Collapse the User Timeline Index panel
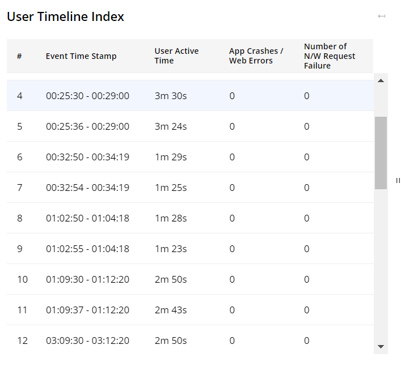401x366 pixels. 382,16
